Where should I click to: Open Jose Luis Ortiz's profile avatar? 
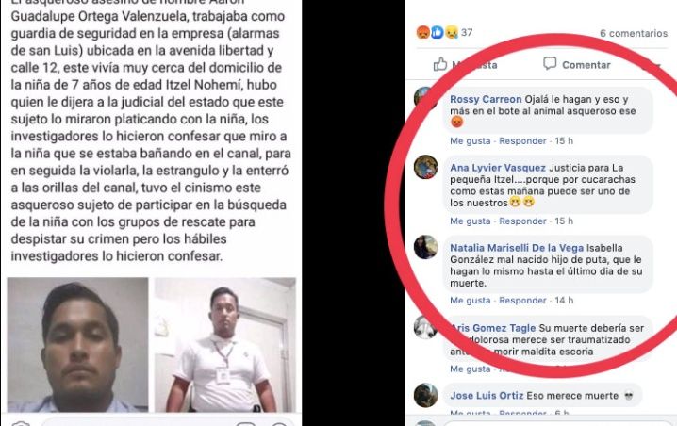[425, 395]
